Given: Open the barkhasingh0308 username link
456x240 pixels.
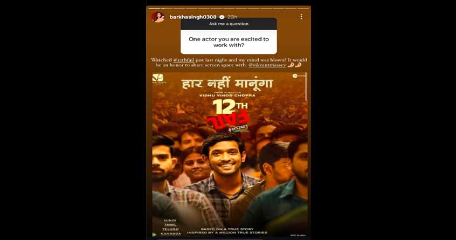Looking at the screenshot, I should click(193, 17).
